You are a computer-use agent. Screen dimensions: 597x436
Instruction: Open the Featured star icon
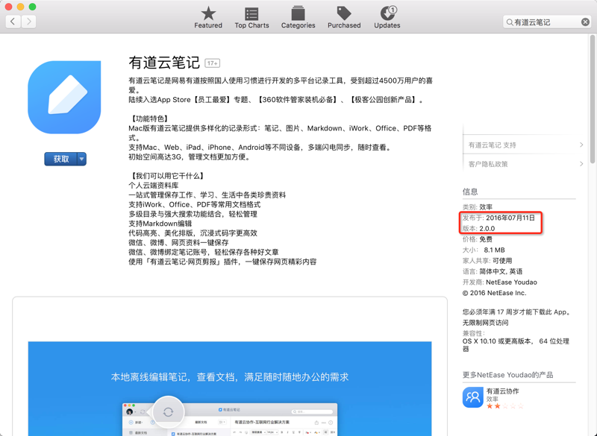tap(208, 14)
